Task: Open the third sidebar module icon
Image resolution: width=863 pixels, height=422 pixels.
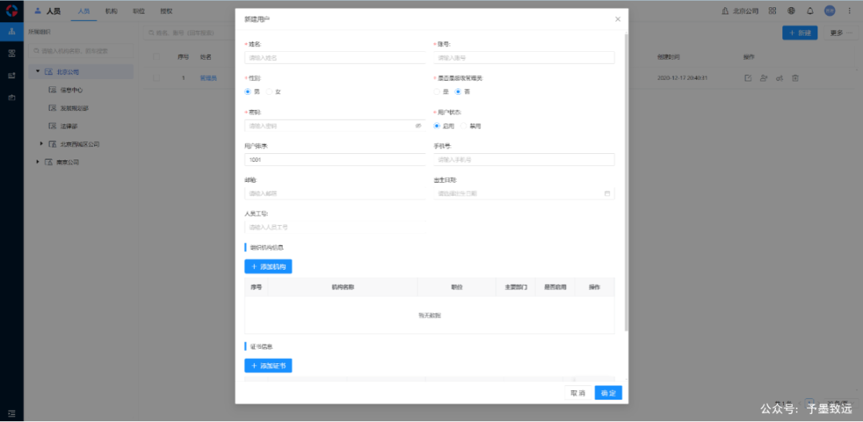Action: coord(11,75)
